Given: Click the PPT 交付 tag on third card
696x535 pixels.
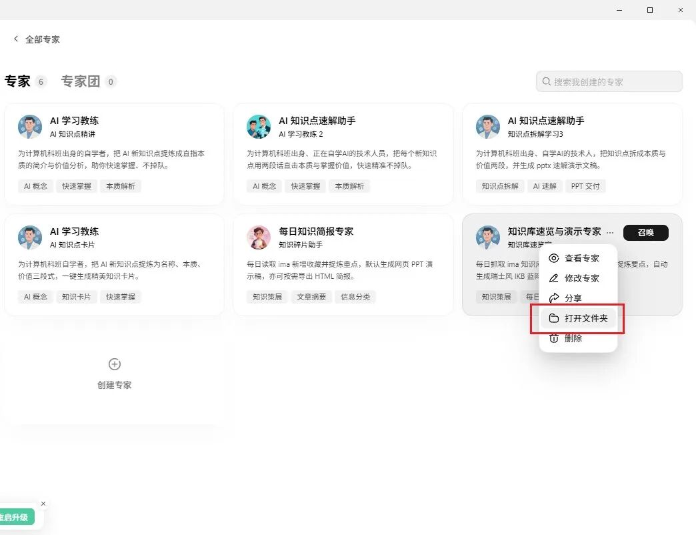Looking at the screenshot, I should coord(585,186).
